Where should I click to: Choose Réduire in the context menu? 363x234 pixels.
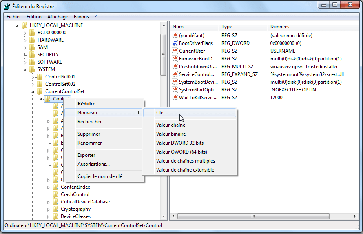point(104,104)
